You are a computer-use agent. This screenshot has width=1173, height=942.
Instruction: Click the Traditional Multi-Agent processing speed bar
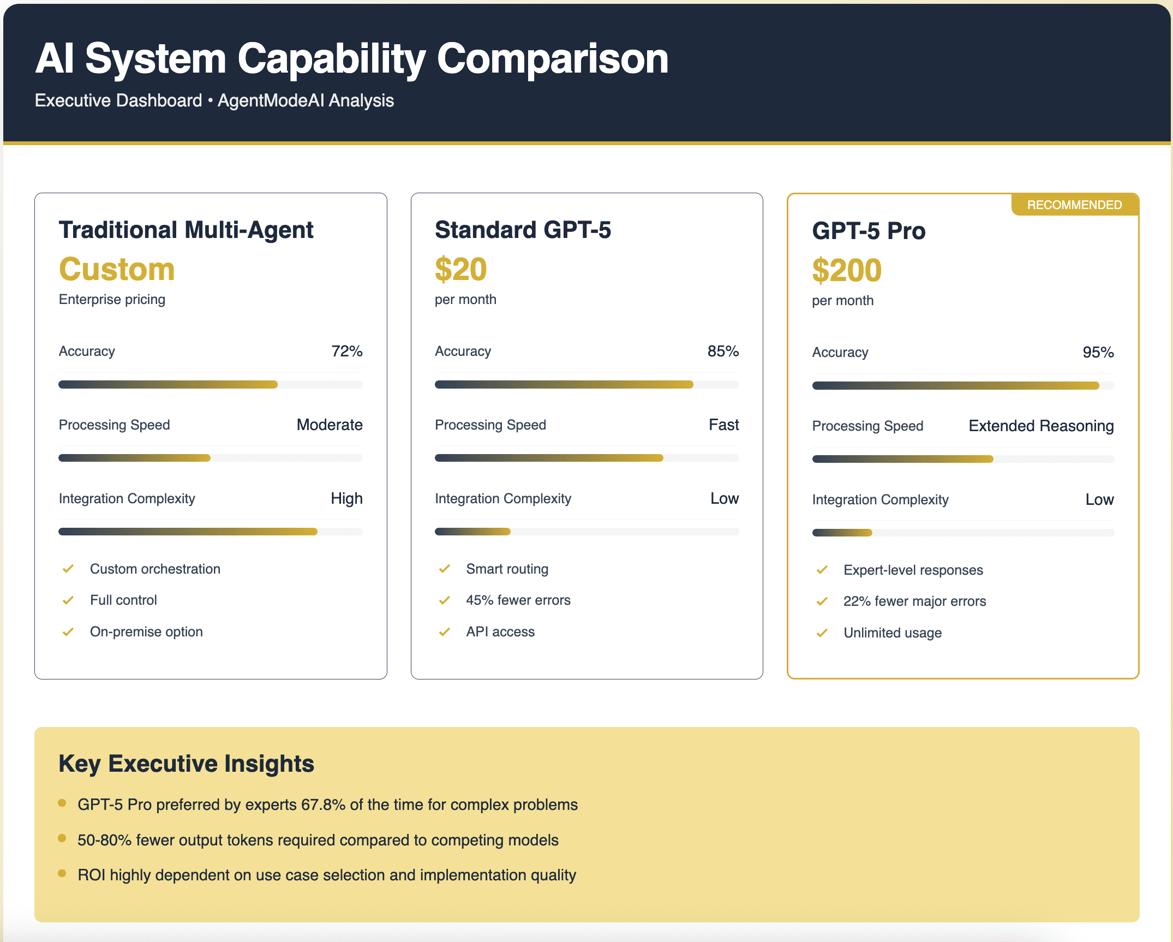211,458
